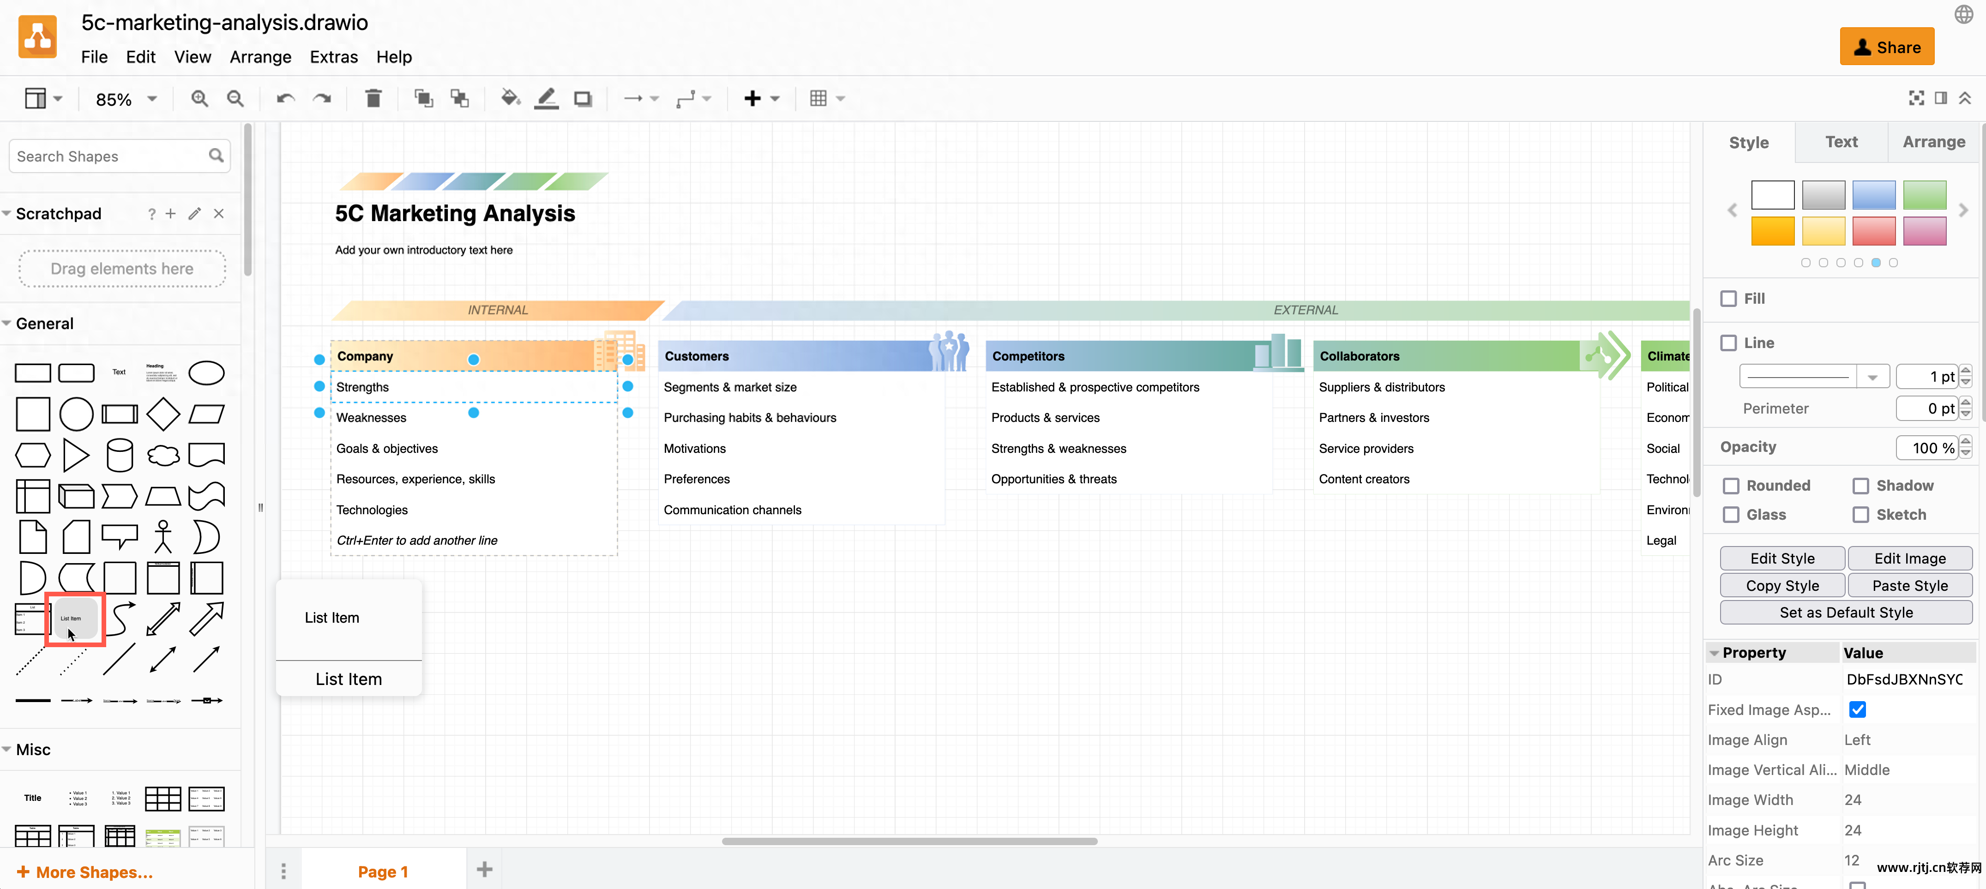
Task: Select the cylinder shape in General
Action: tap(120, 455)
